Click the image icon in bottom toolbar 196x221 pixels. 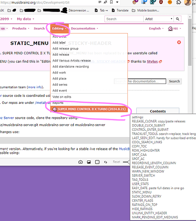coord(89,162)
